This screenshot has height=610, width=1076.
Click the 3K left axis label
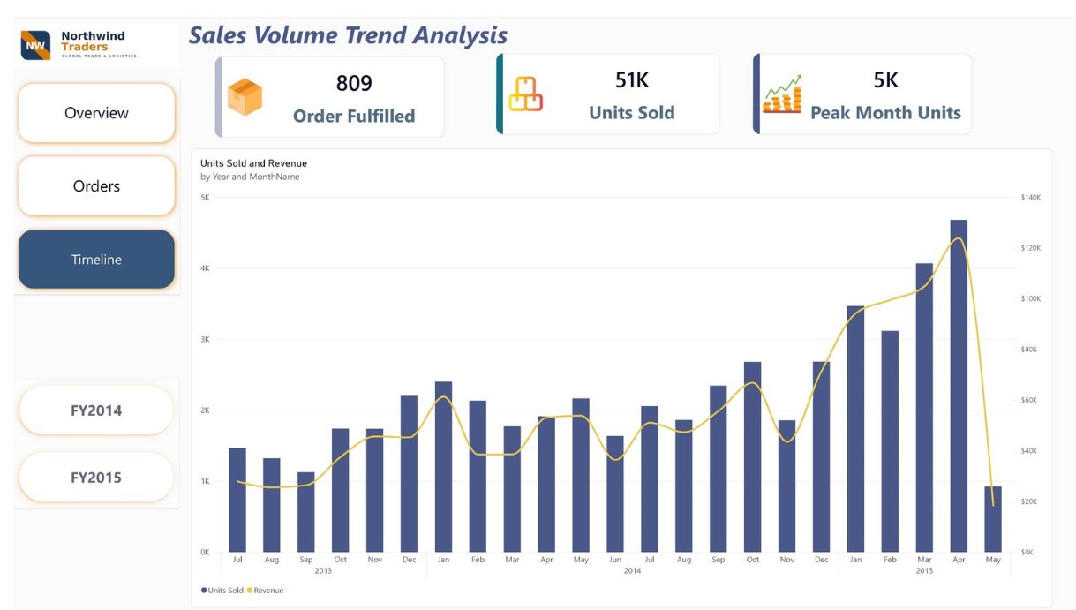click(x=205, y=340)
